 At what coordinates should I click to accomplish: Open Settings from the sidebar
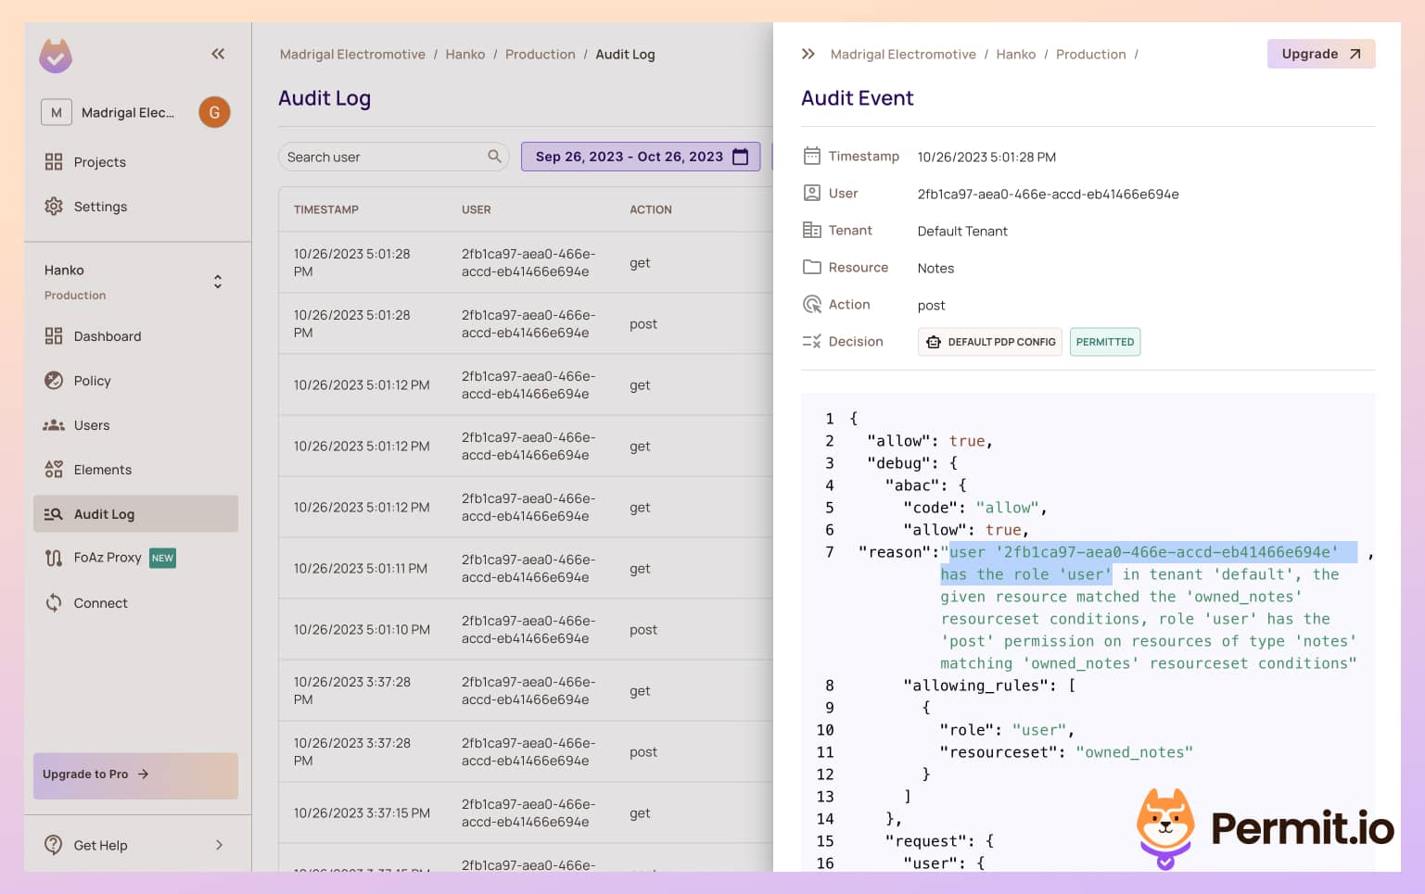tap(100, 207)
